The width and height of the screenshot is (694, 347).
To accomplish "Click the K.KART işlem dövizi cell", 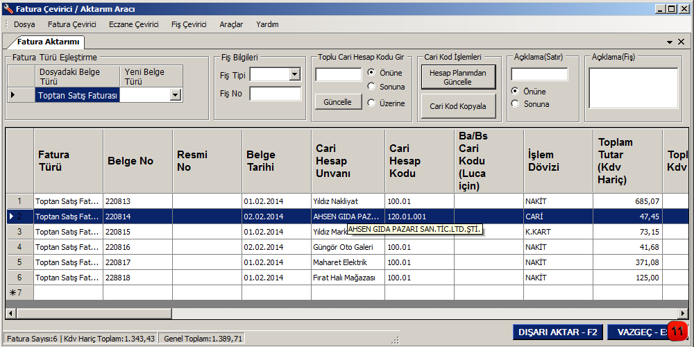I will tap(559, 232).
